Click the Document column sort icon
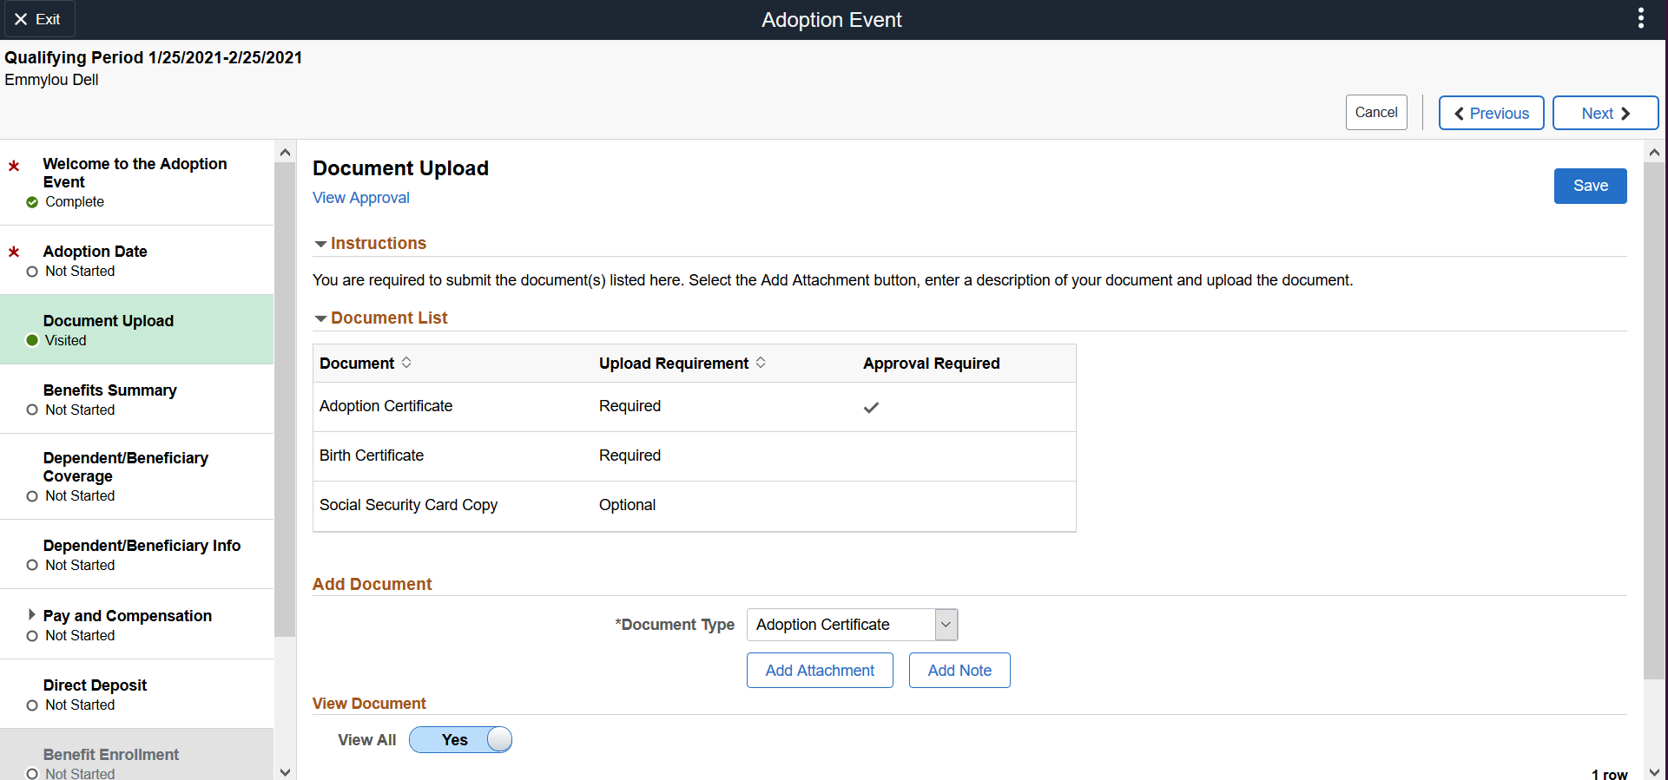Screen dimensions: 1668x780 [406, 363]
